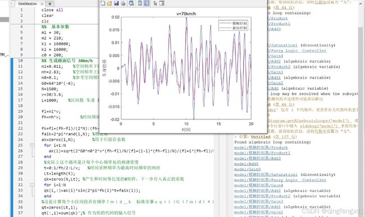This screenshot has width=365, height=217.
Task: Click code line 'G0=64*10^(-6);'
Action: pyautogui.click(x=58, y=83)
